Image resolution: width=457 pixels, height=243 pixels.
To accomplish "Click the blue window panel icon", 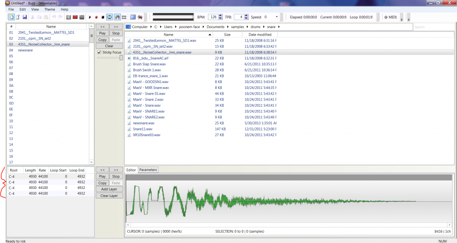I will click(x=133, y=17).
